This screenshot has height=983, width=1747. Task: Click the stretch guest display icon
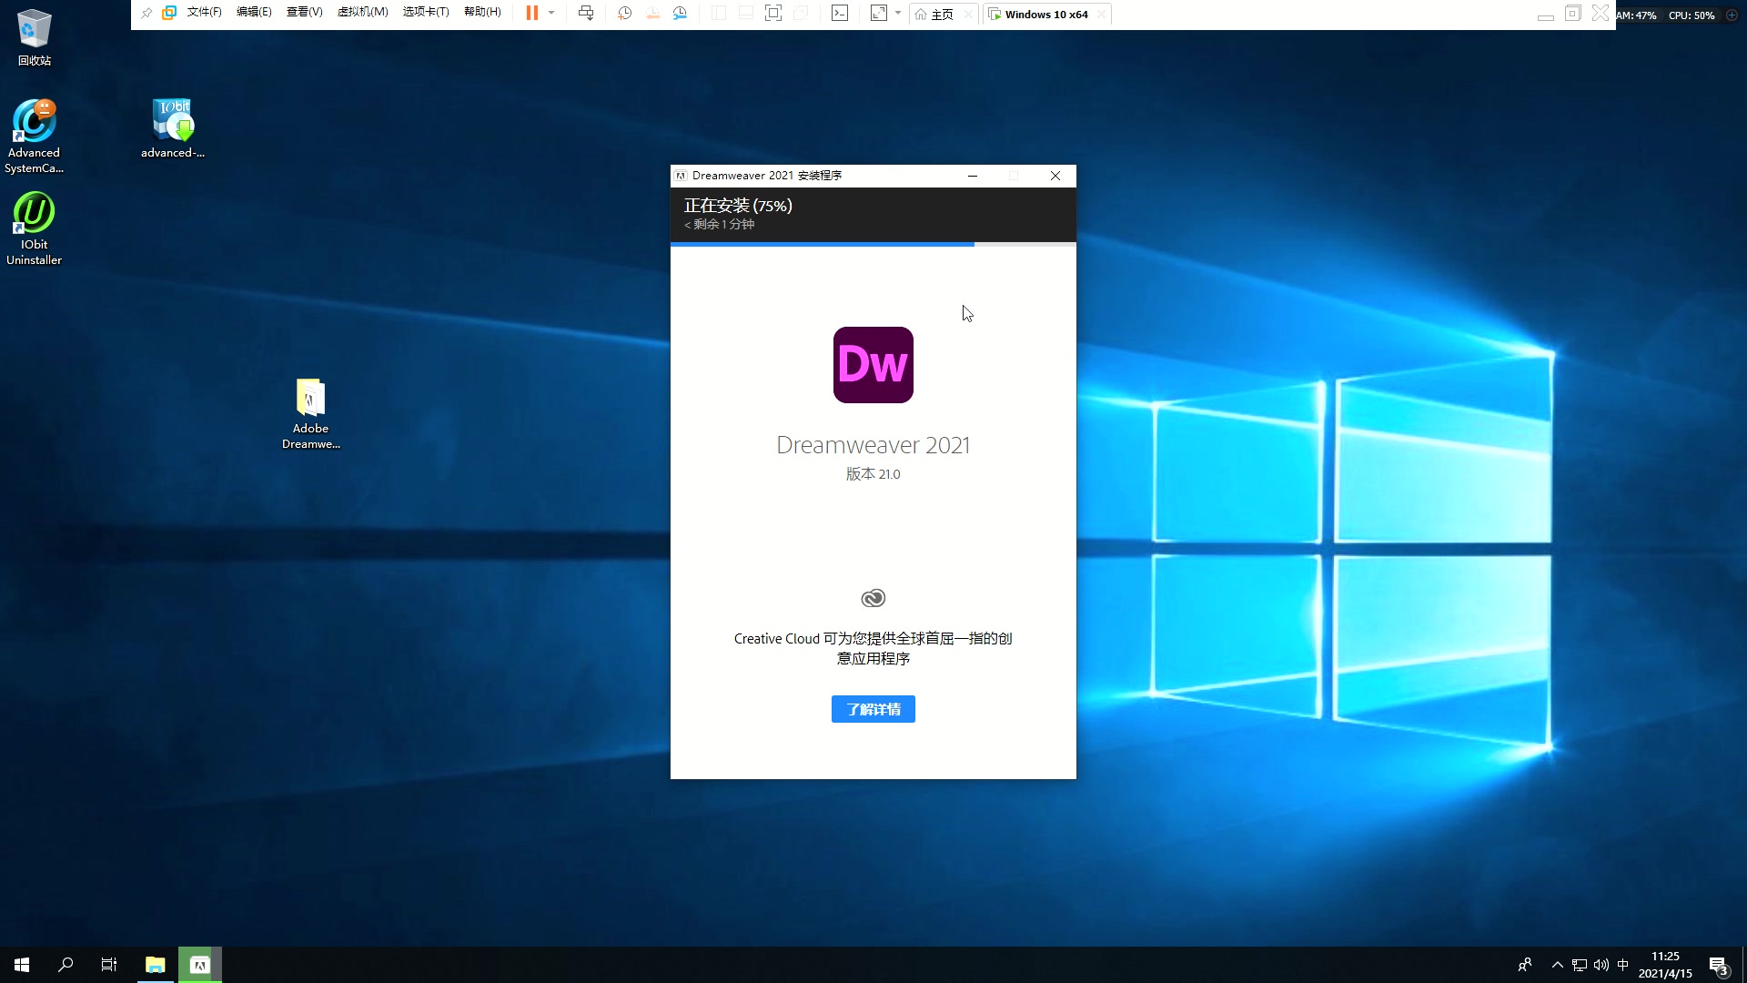[879, 13]
